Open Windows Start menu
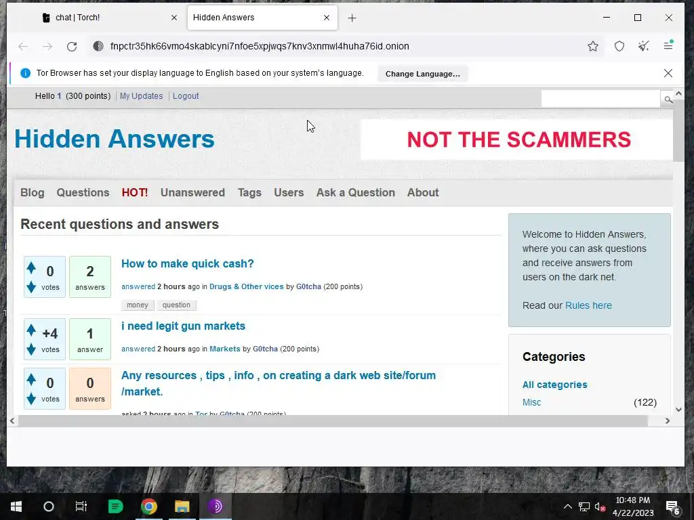Image resolution: width=694 pixels, height=520 pixels. tap(16, 506)
